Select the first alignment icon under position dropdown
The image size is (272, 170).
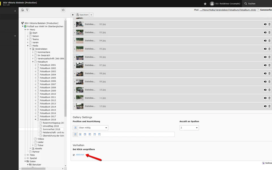[75, 134]
